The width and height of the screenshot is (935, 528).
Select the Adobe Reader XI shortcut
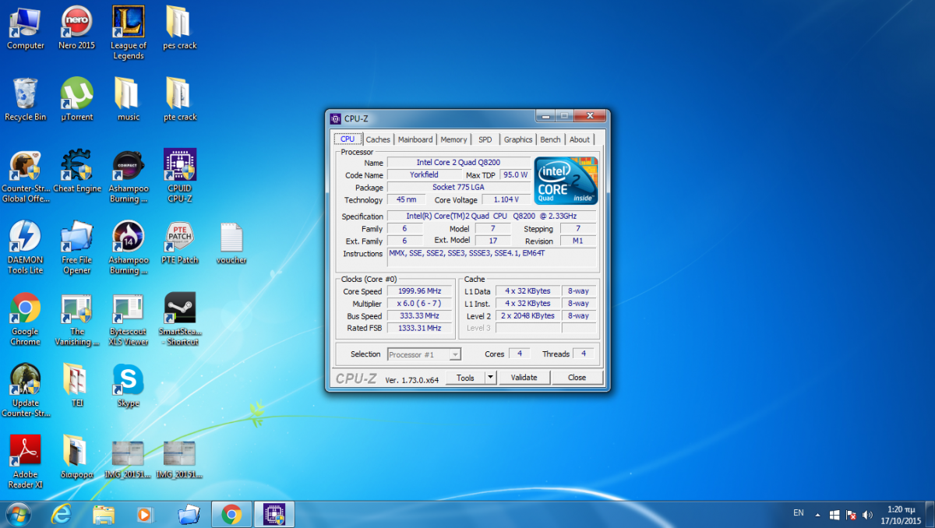pos(25,463)
